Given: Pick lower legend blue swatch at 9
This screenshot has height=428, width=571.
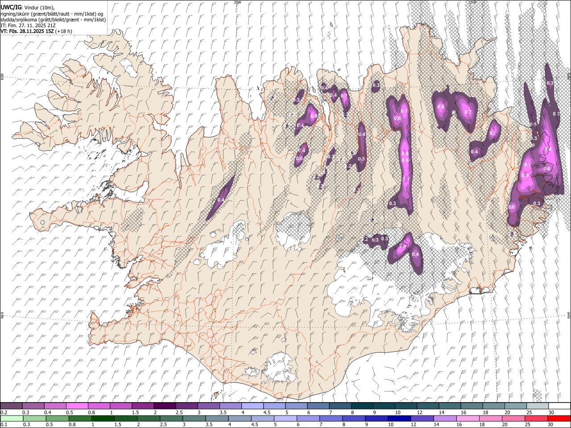Looking at the screenshot, I should pos(376,418).
